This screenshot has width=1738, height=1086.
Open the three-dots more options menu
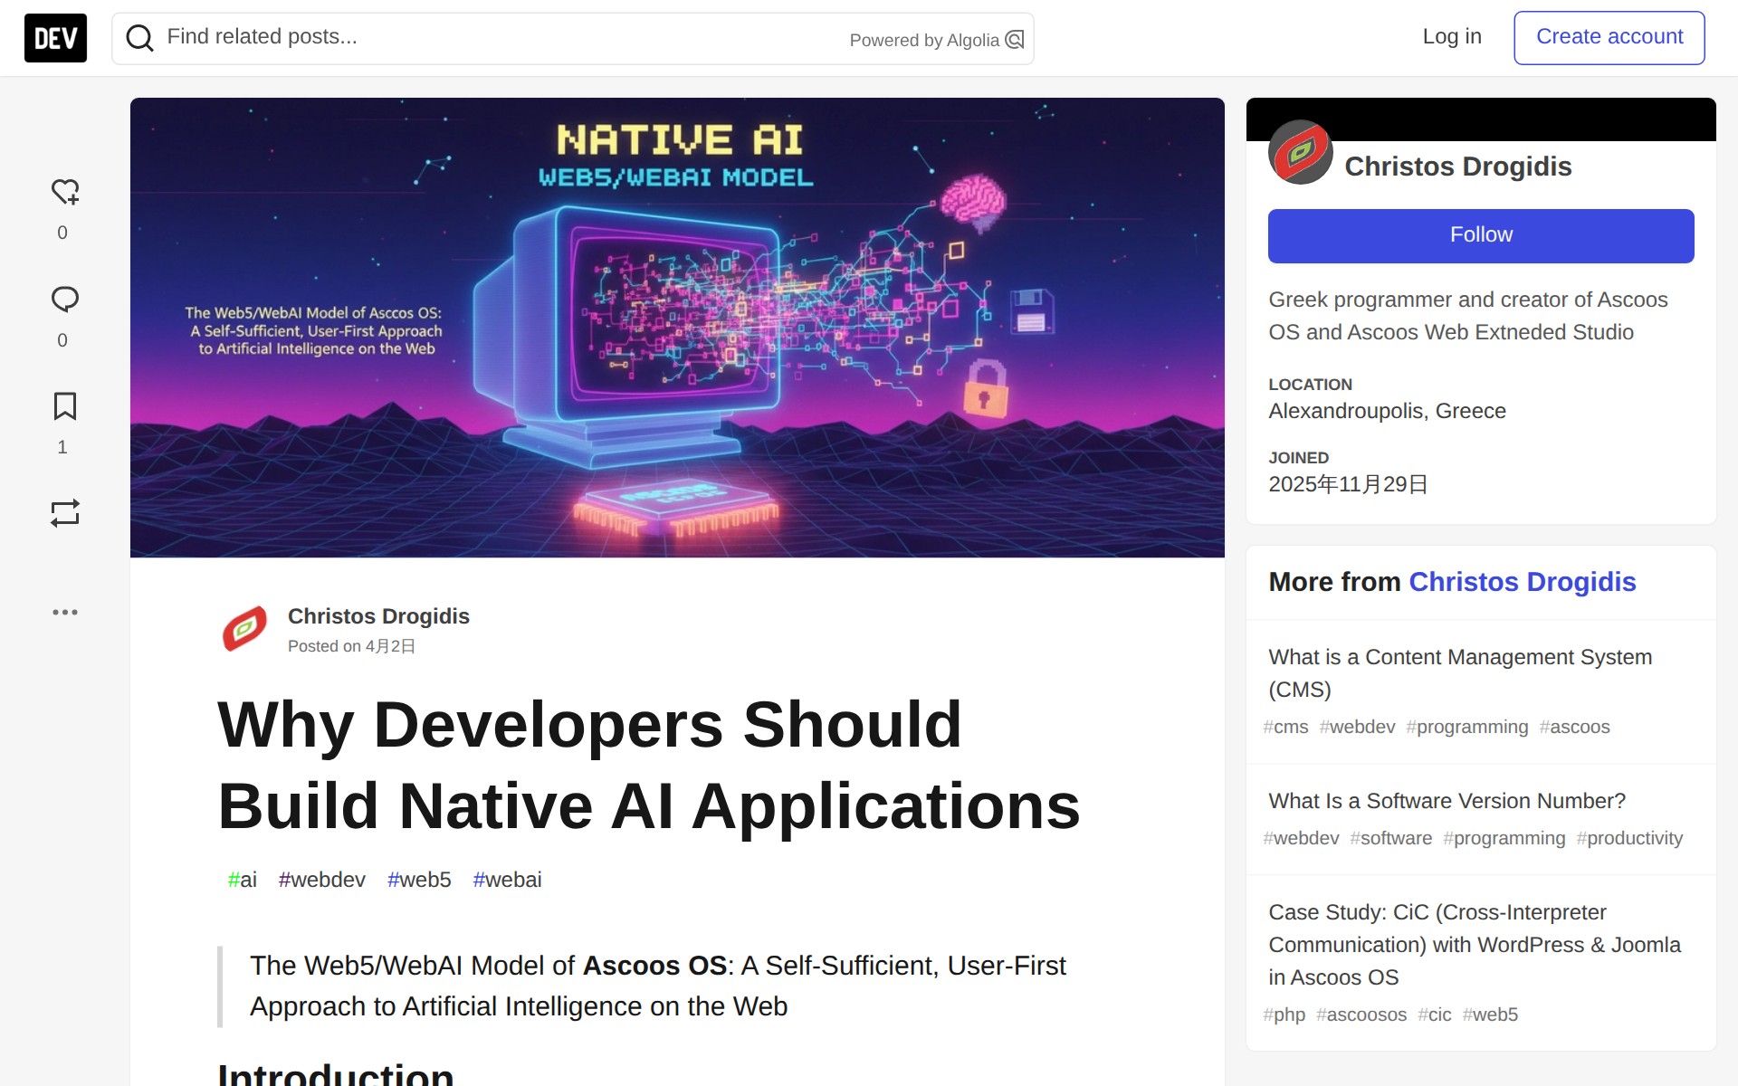point(64,612)
